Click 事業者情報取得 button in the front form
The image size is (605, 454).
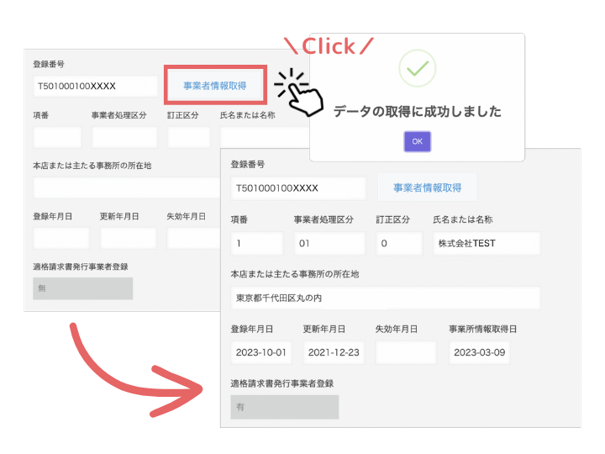pos(427,187)
